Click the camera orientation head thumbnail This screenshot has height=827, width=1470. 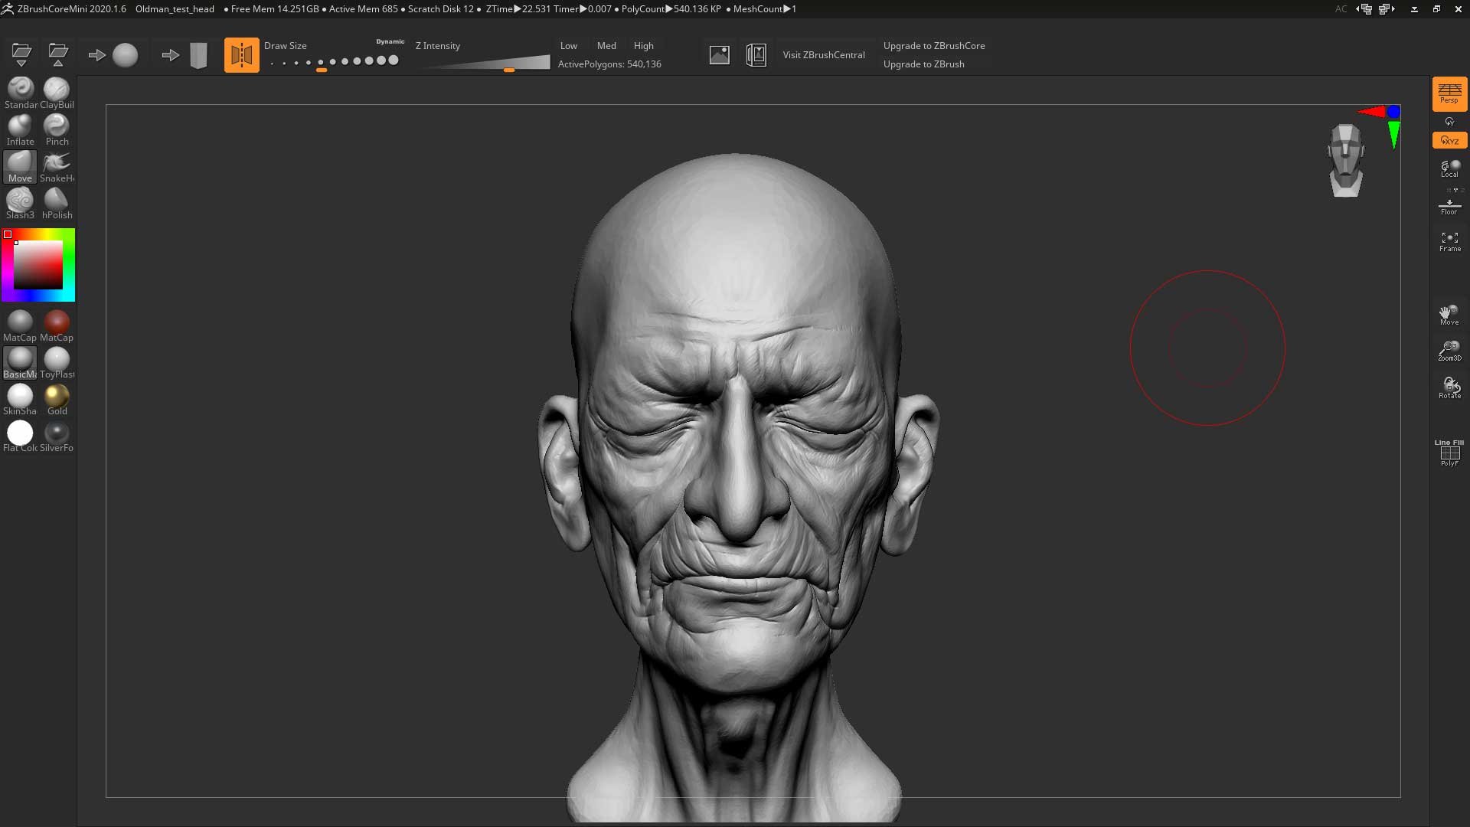pyautogui.click(x=1346, y=161)
